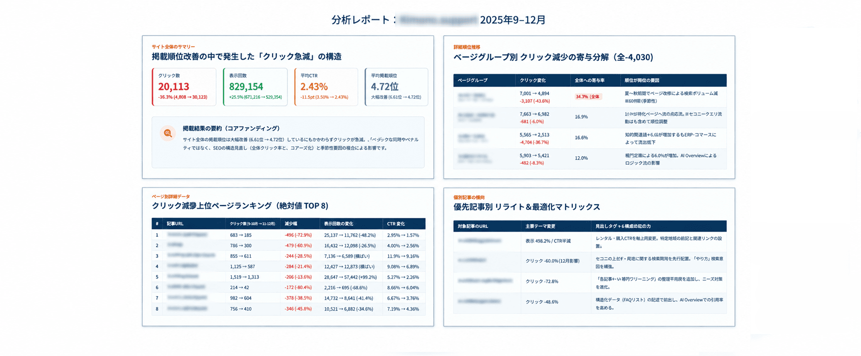Click the cell -172 (-80.4%)

[x=298, y=288]
